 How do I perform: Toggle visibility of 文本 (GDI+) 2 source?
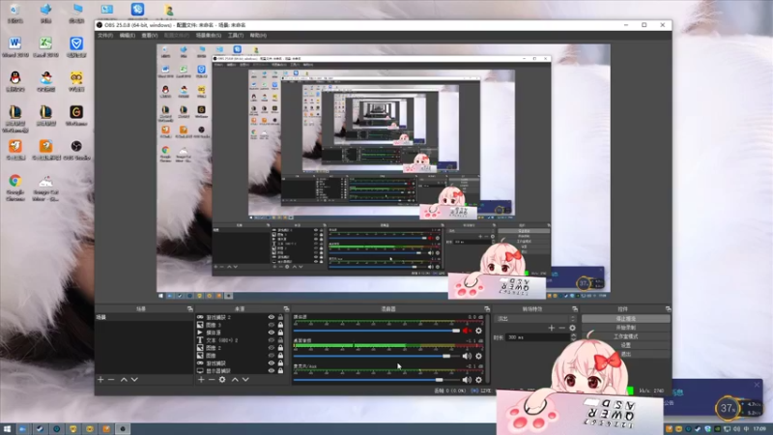tap(272, 340)
